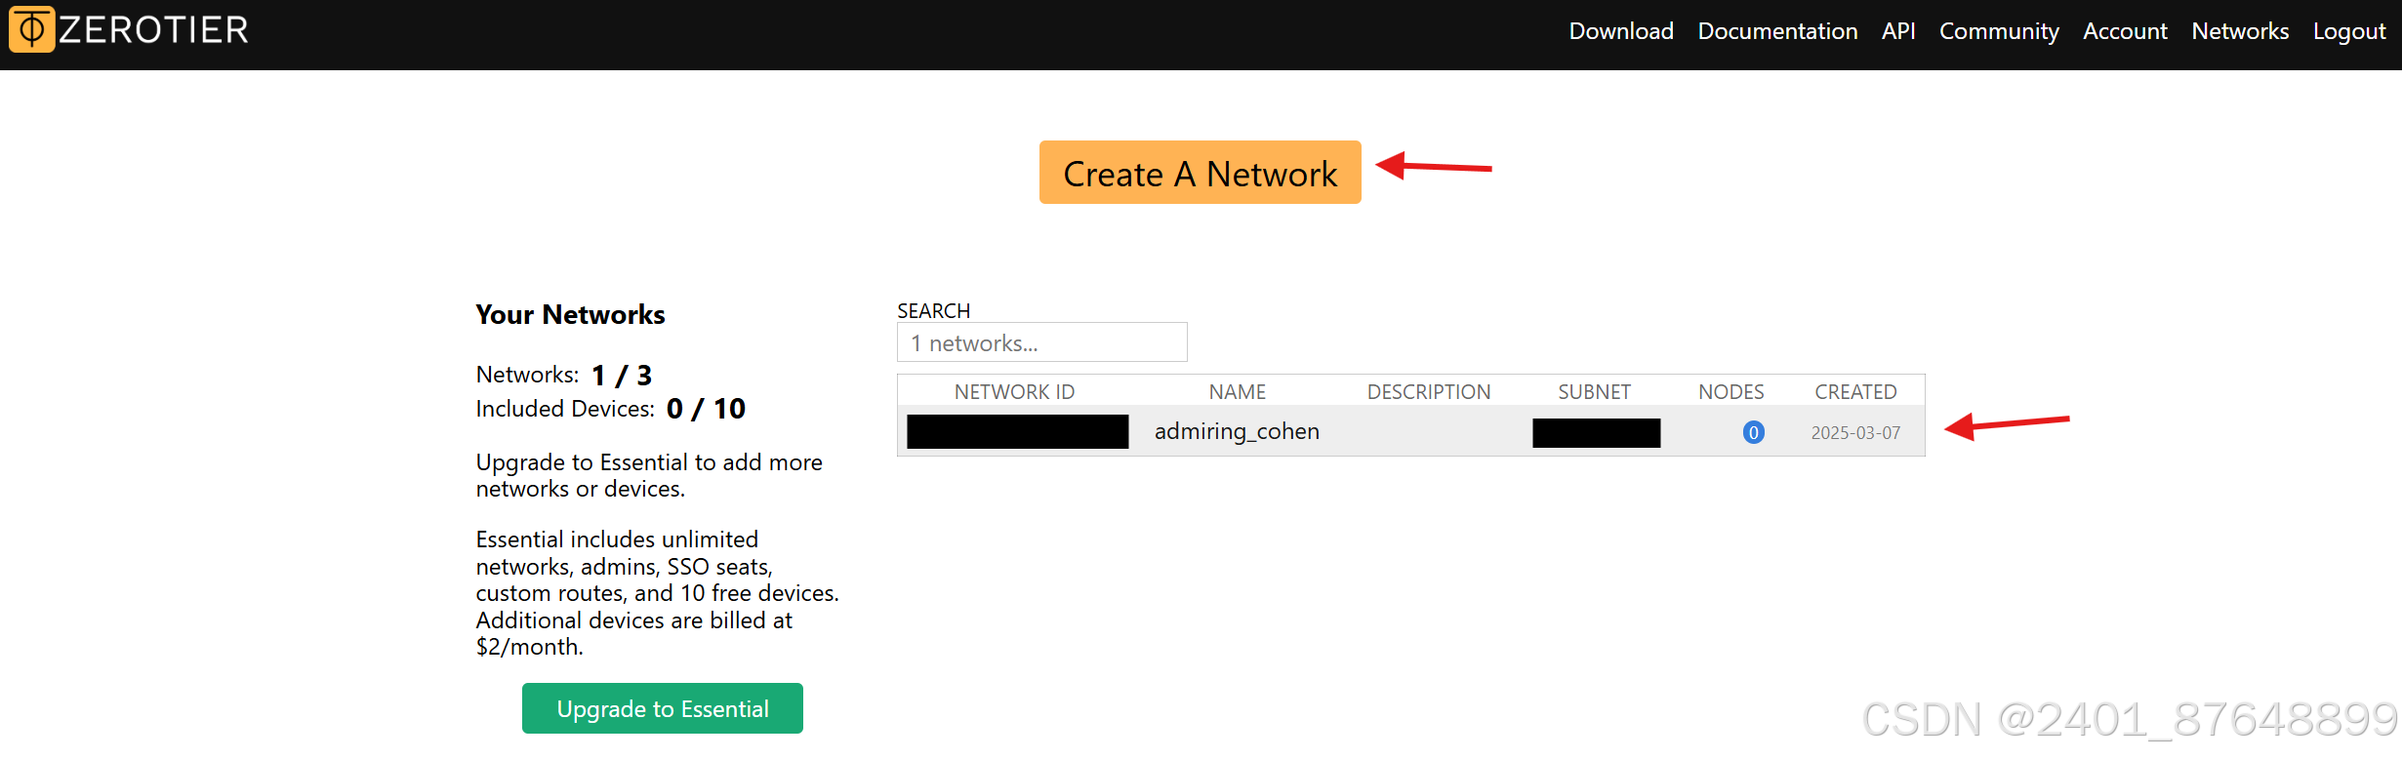Click the redacted subnet cell
The width and height of the screenshot is (2402, 759).
point(1596,432)
